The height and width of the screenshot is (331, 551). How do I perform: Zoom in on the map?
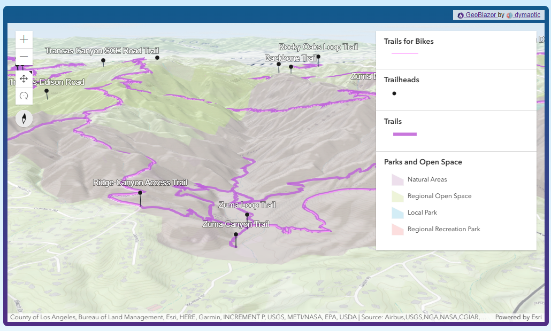24,40
